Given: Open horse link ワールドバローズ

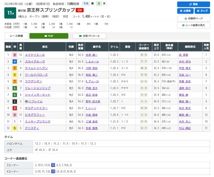Looking at the screenshot, I should coord(36,75).
